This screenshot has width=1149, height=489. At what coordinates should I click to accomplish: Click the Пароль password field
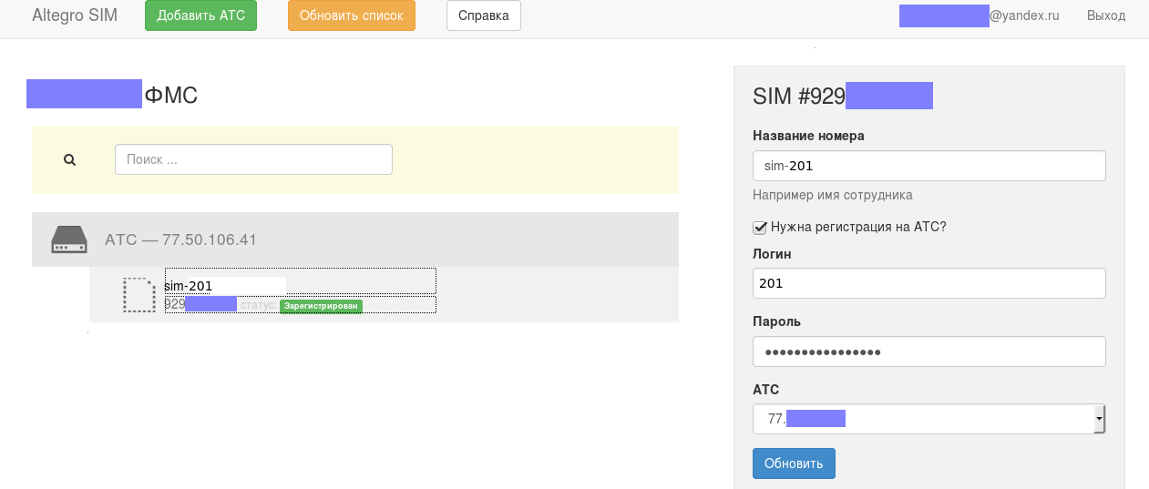click(x=928, y=351)
